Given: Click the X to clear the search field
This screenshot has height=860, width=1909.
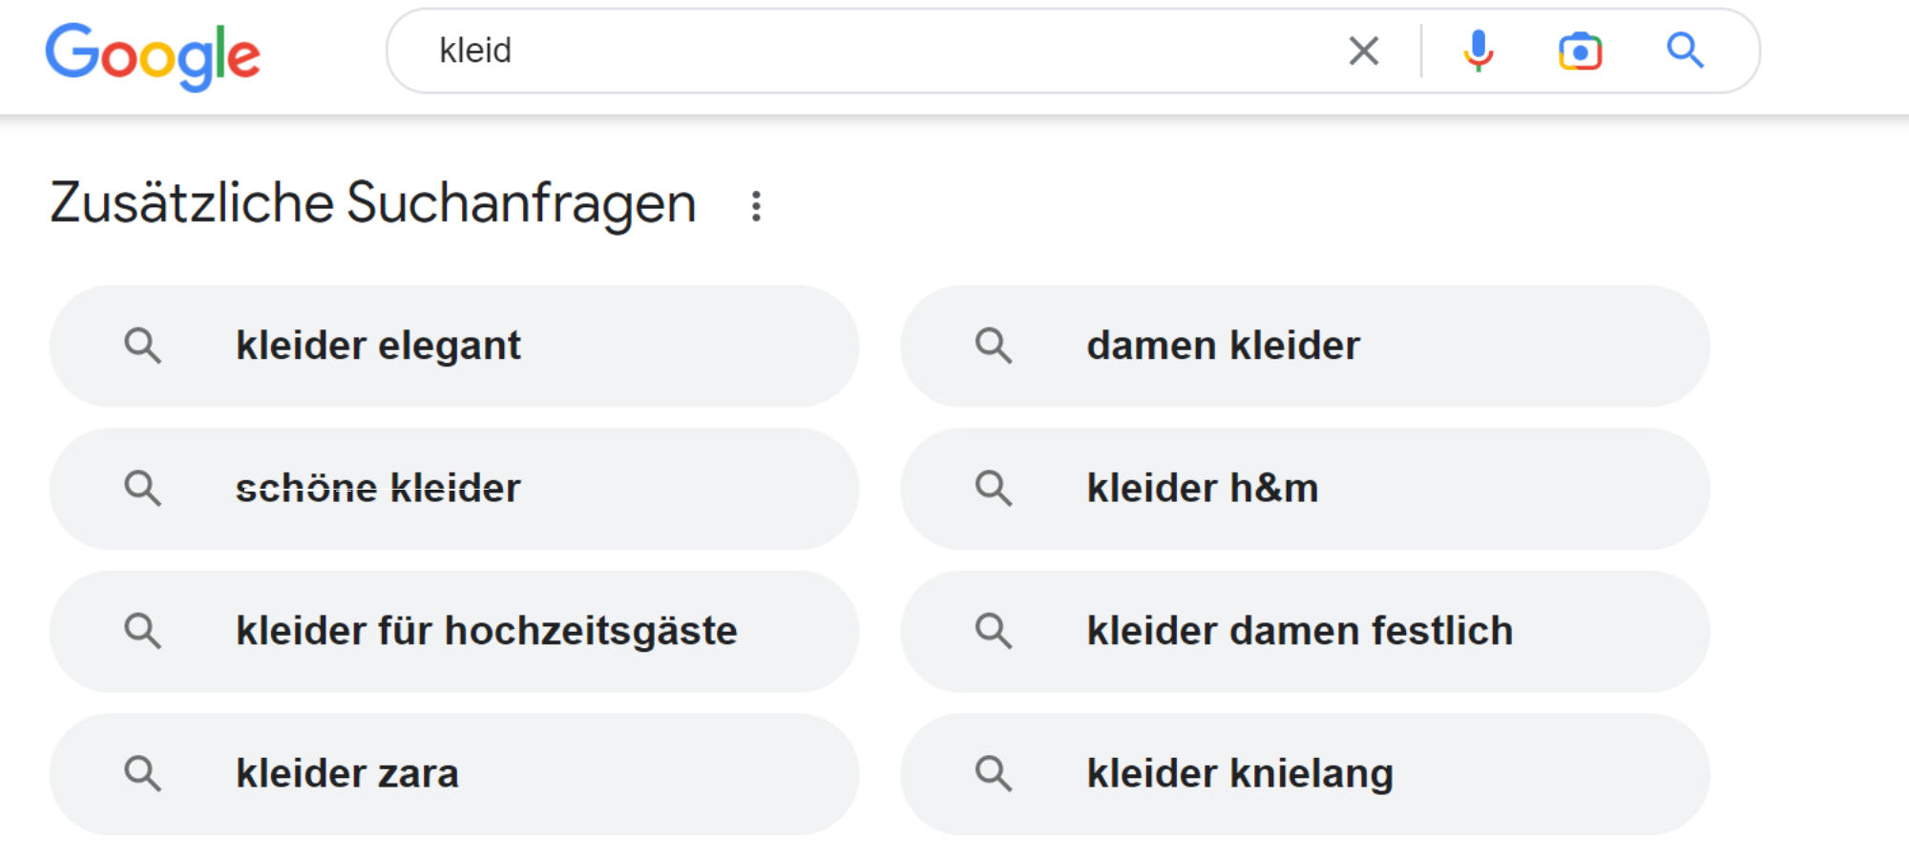Looking at the screenshot, I should click(x=1365, y=52).
